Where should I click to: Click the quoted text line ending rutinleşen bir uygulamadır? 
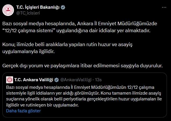tap(42, 105)
